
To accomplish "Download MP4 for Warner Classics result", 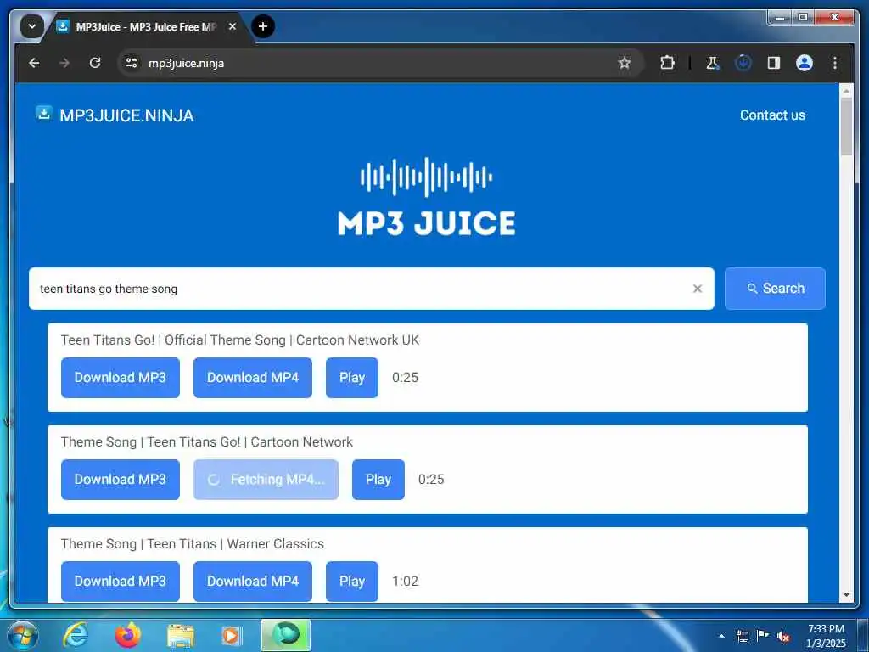I will tap(253, 581).
